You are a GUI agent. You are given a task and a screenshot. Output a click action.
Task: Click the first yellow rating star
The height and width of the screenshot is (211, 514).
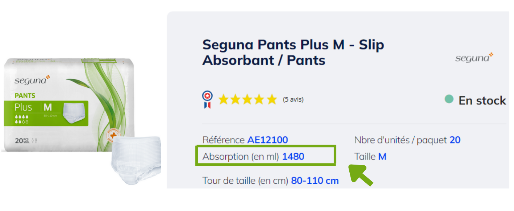pos(224,99)
